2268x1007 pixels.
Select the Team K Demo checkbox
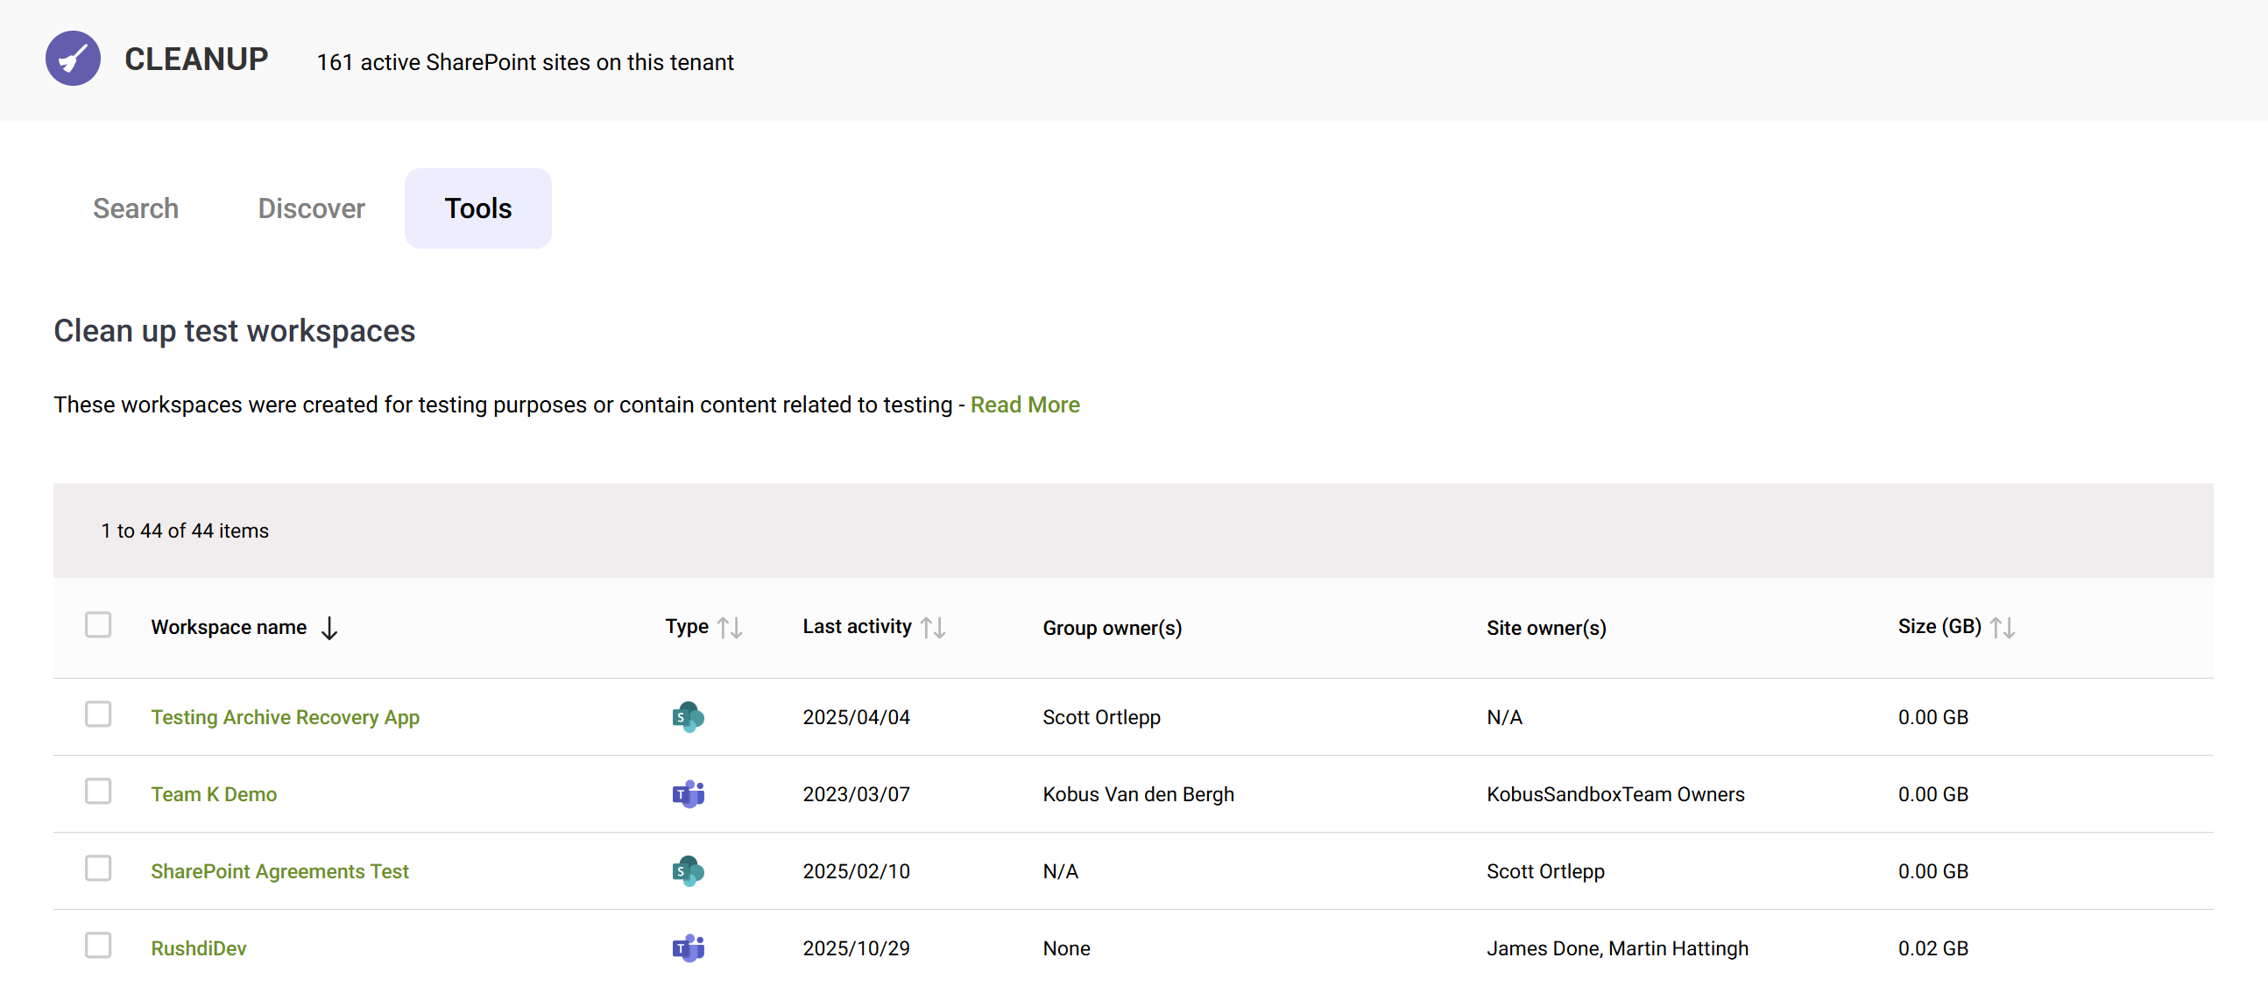(98, 792)
